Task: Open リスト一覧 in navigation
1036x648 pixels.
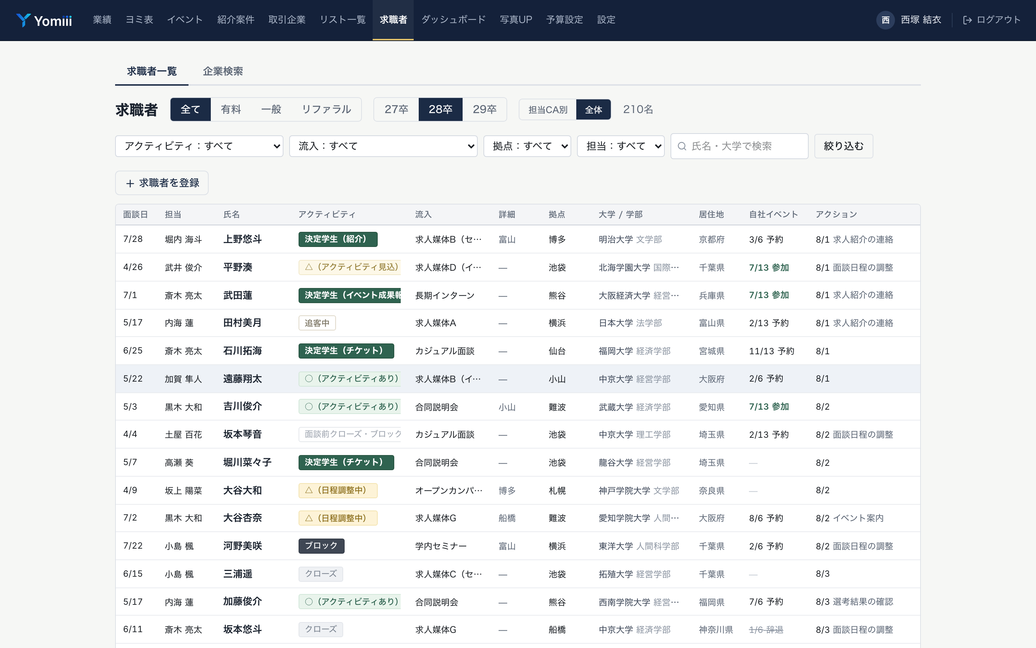Action: (342, 20)
